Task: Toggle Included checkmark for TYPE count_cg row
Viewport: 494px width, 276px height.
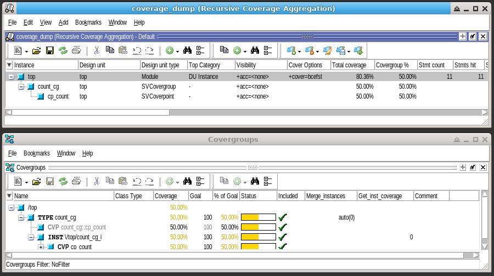Action: tap(283, 217)
